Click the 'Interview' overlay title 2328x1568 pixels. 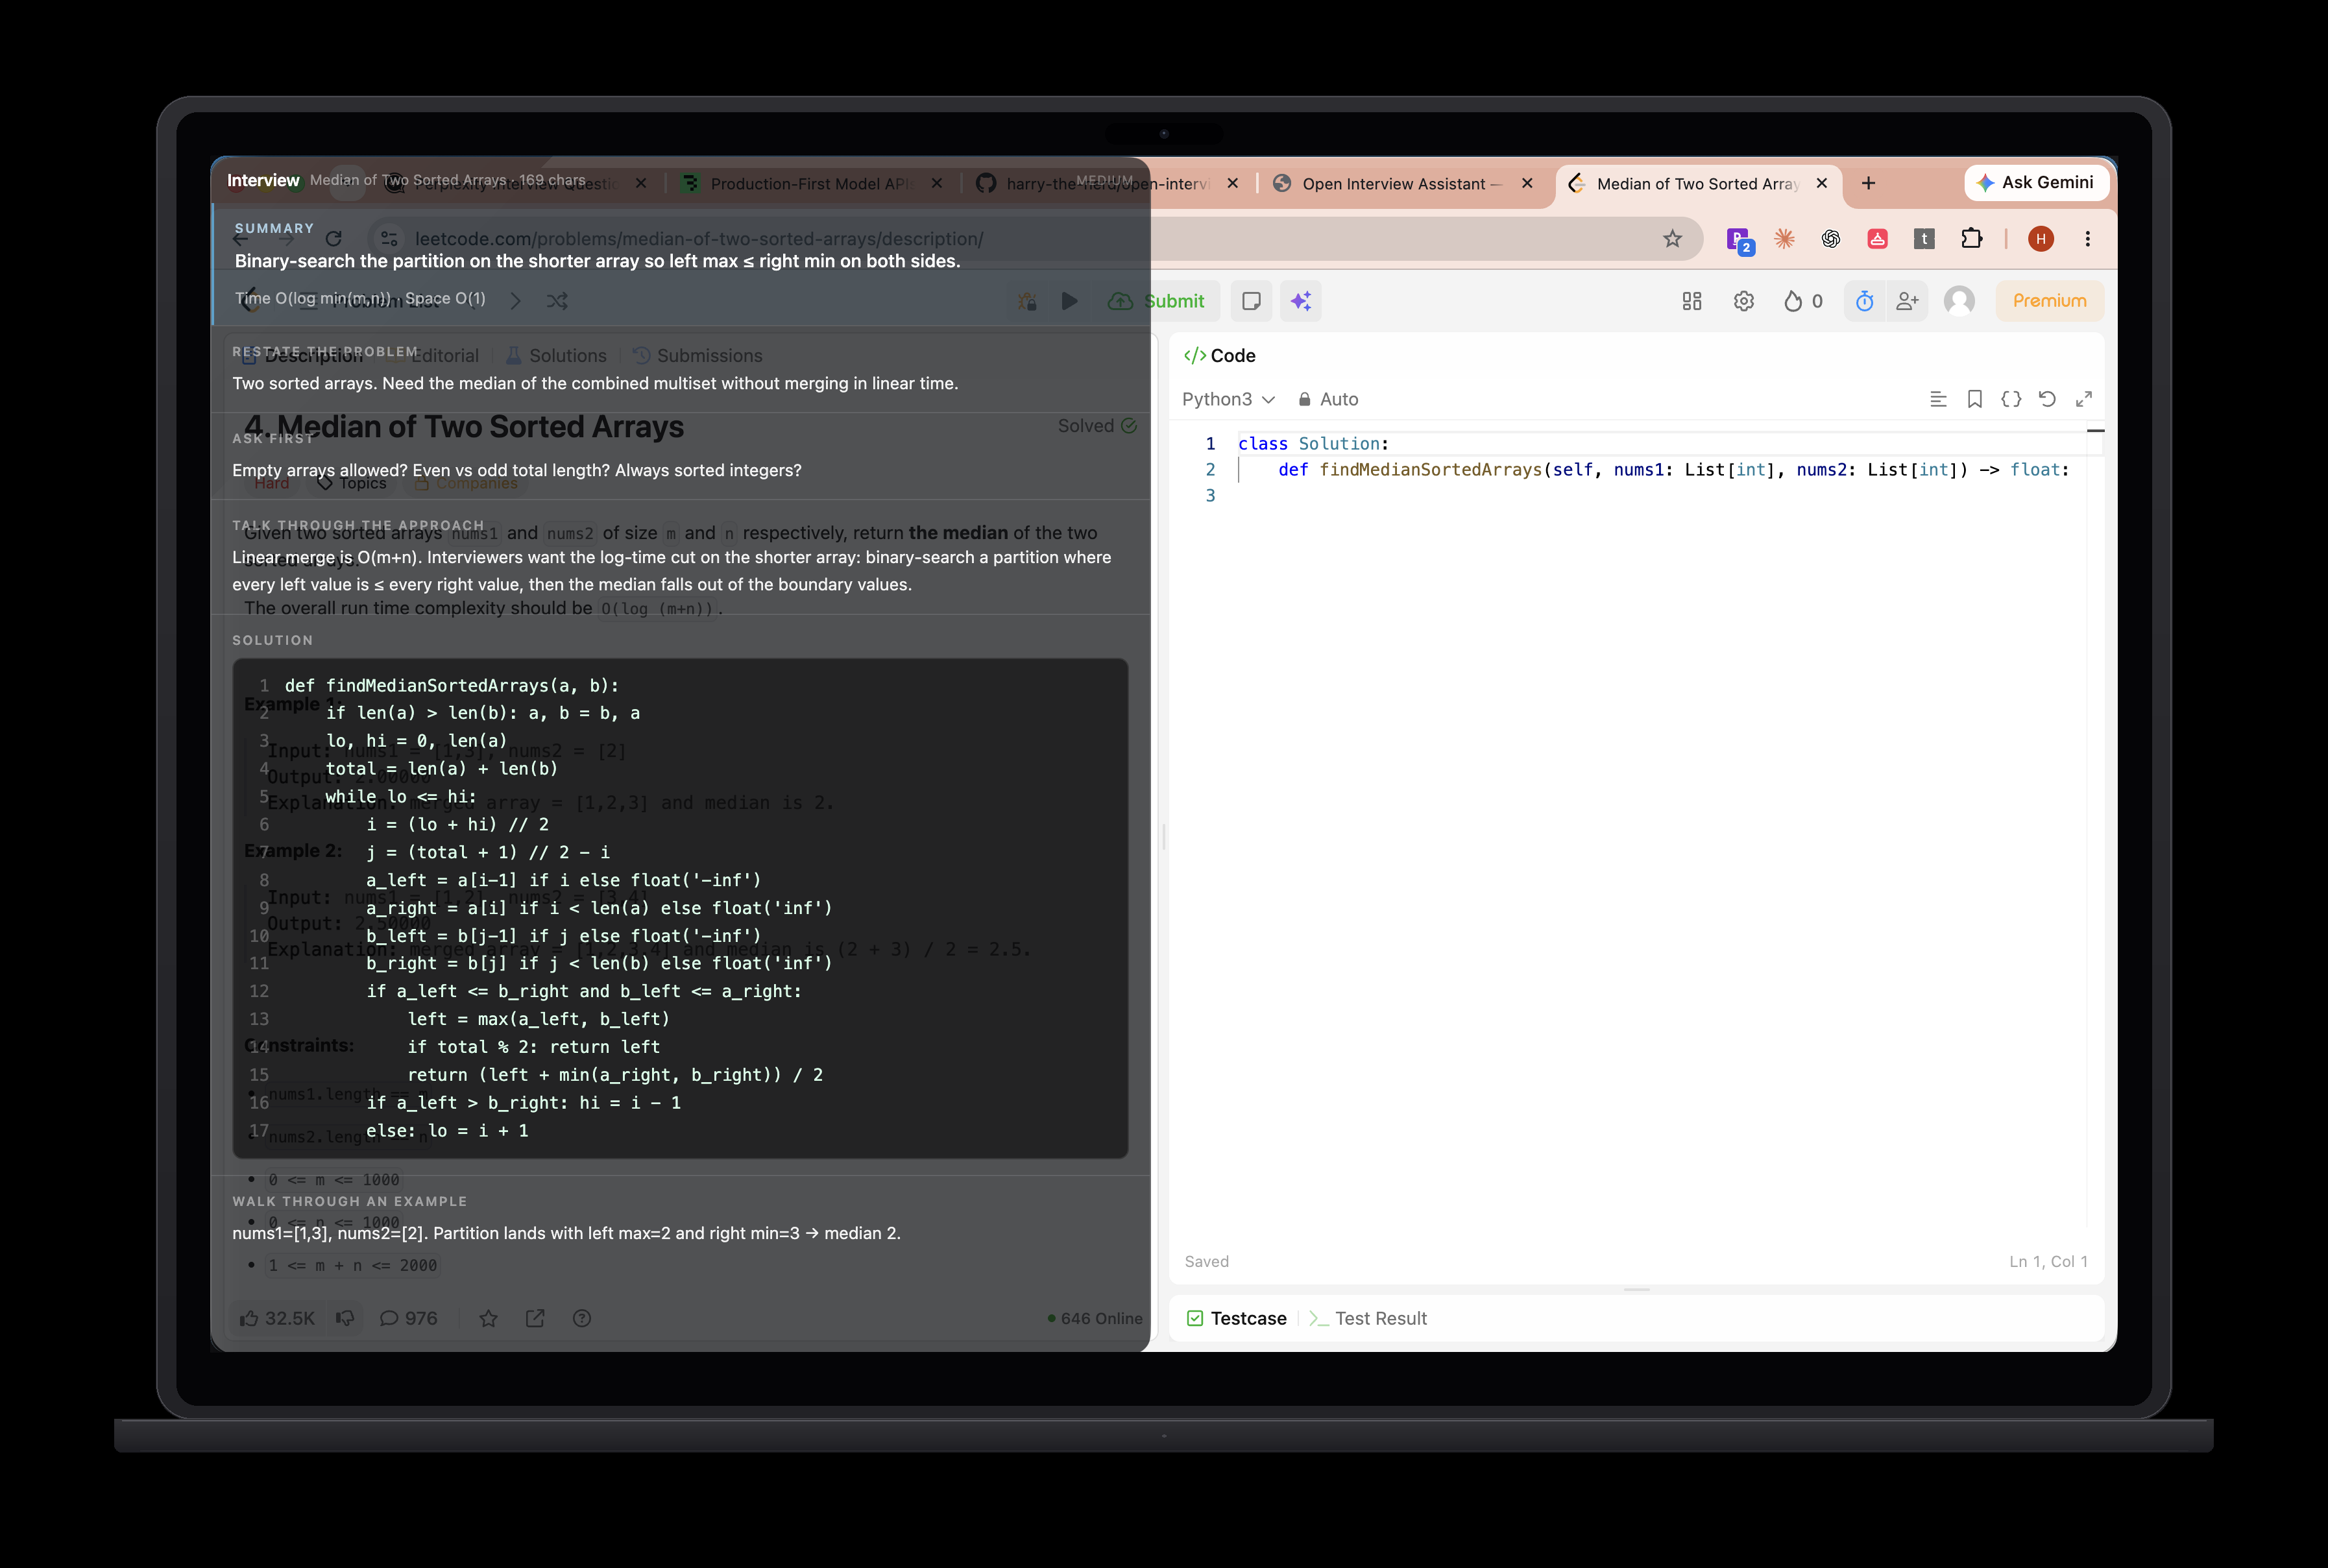[x=263, y=180]
